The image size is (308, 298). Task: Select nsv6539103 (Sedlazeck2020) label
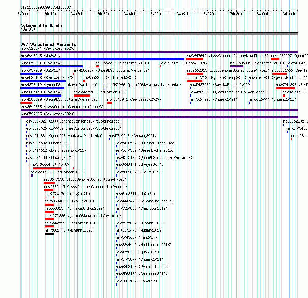click(x=48, y=78)
